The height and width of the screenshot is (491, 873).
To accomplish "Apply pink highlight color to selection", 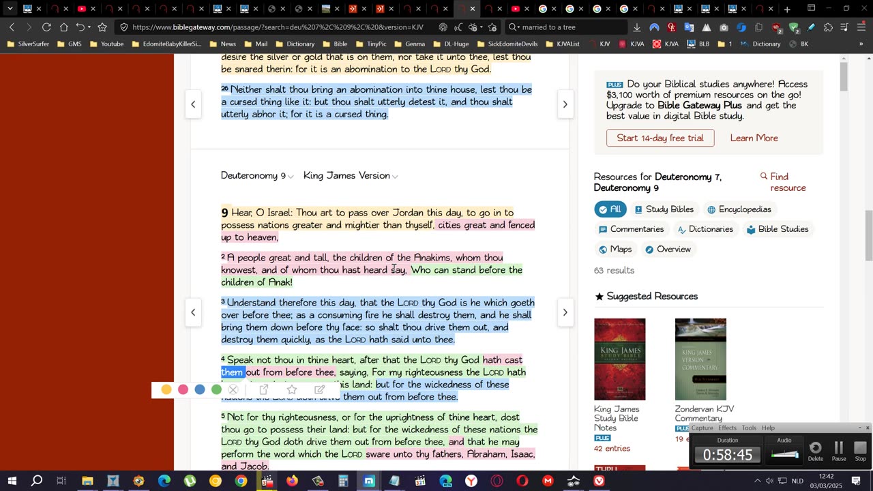I will pos(183,389).
